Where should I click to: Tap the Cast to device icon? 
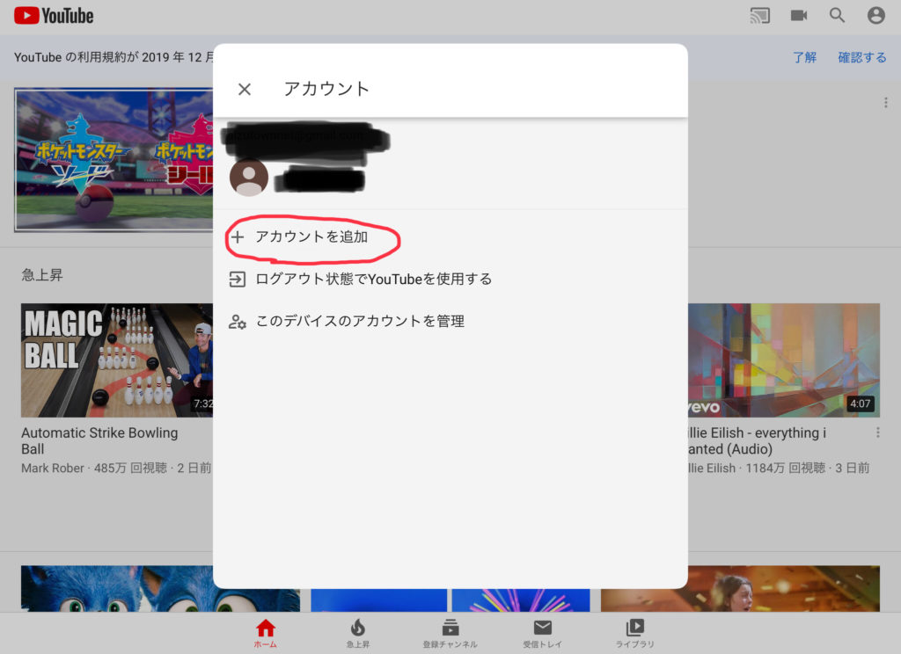(x=759, y=16)
